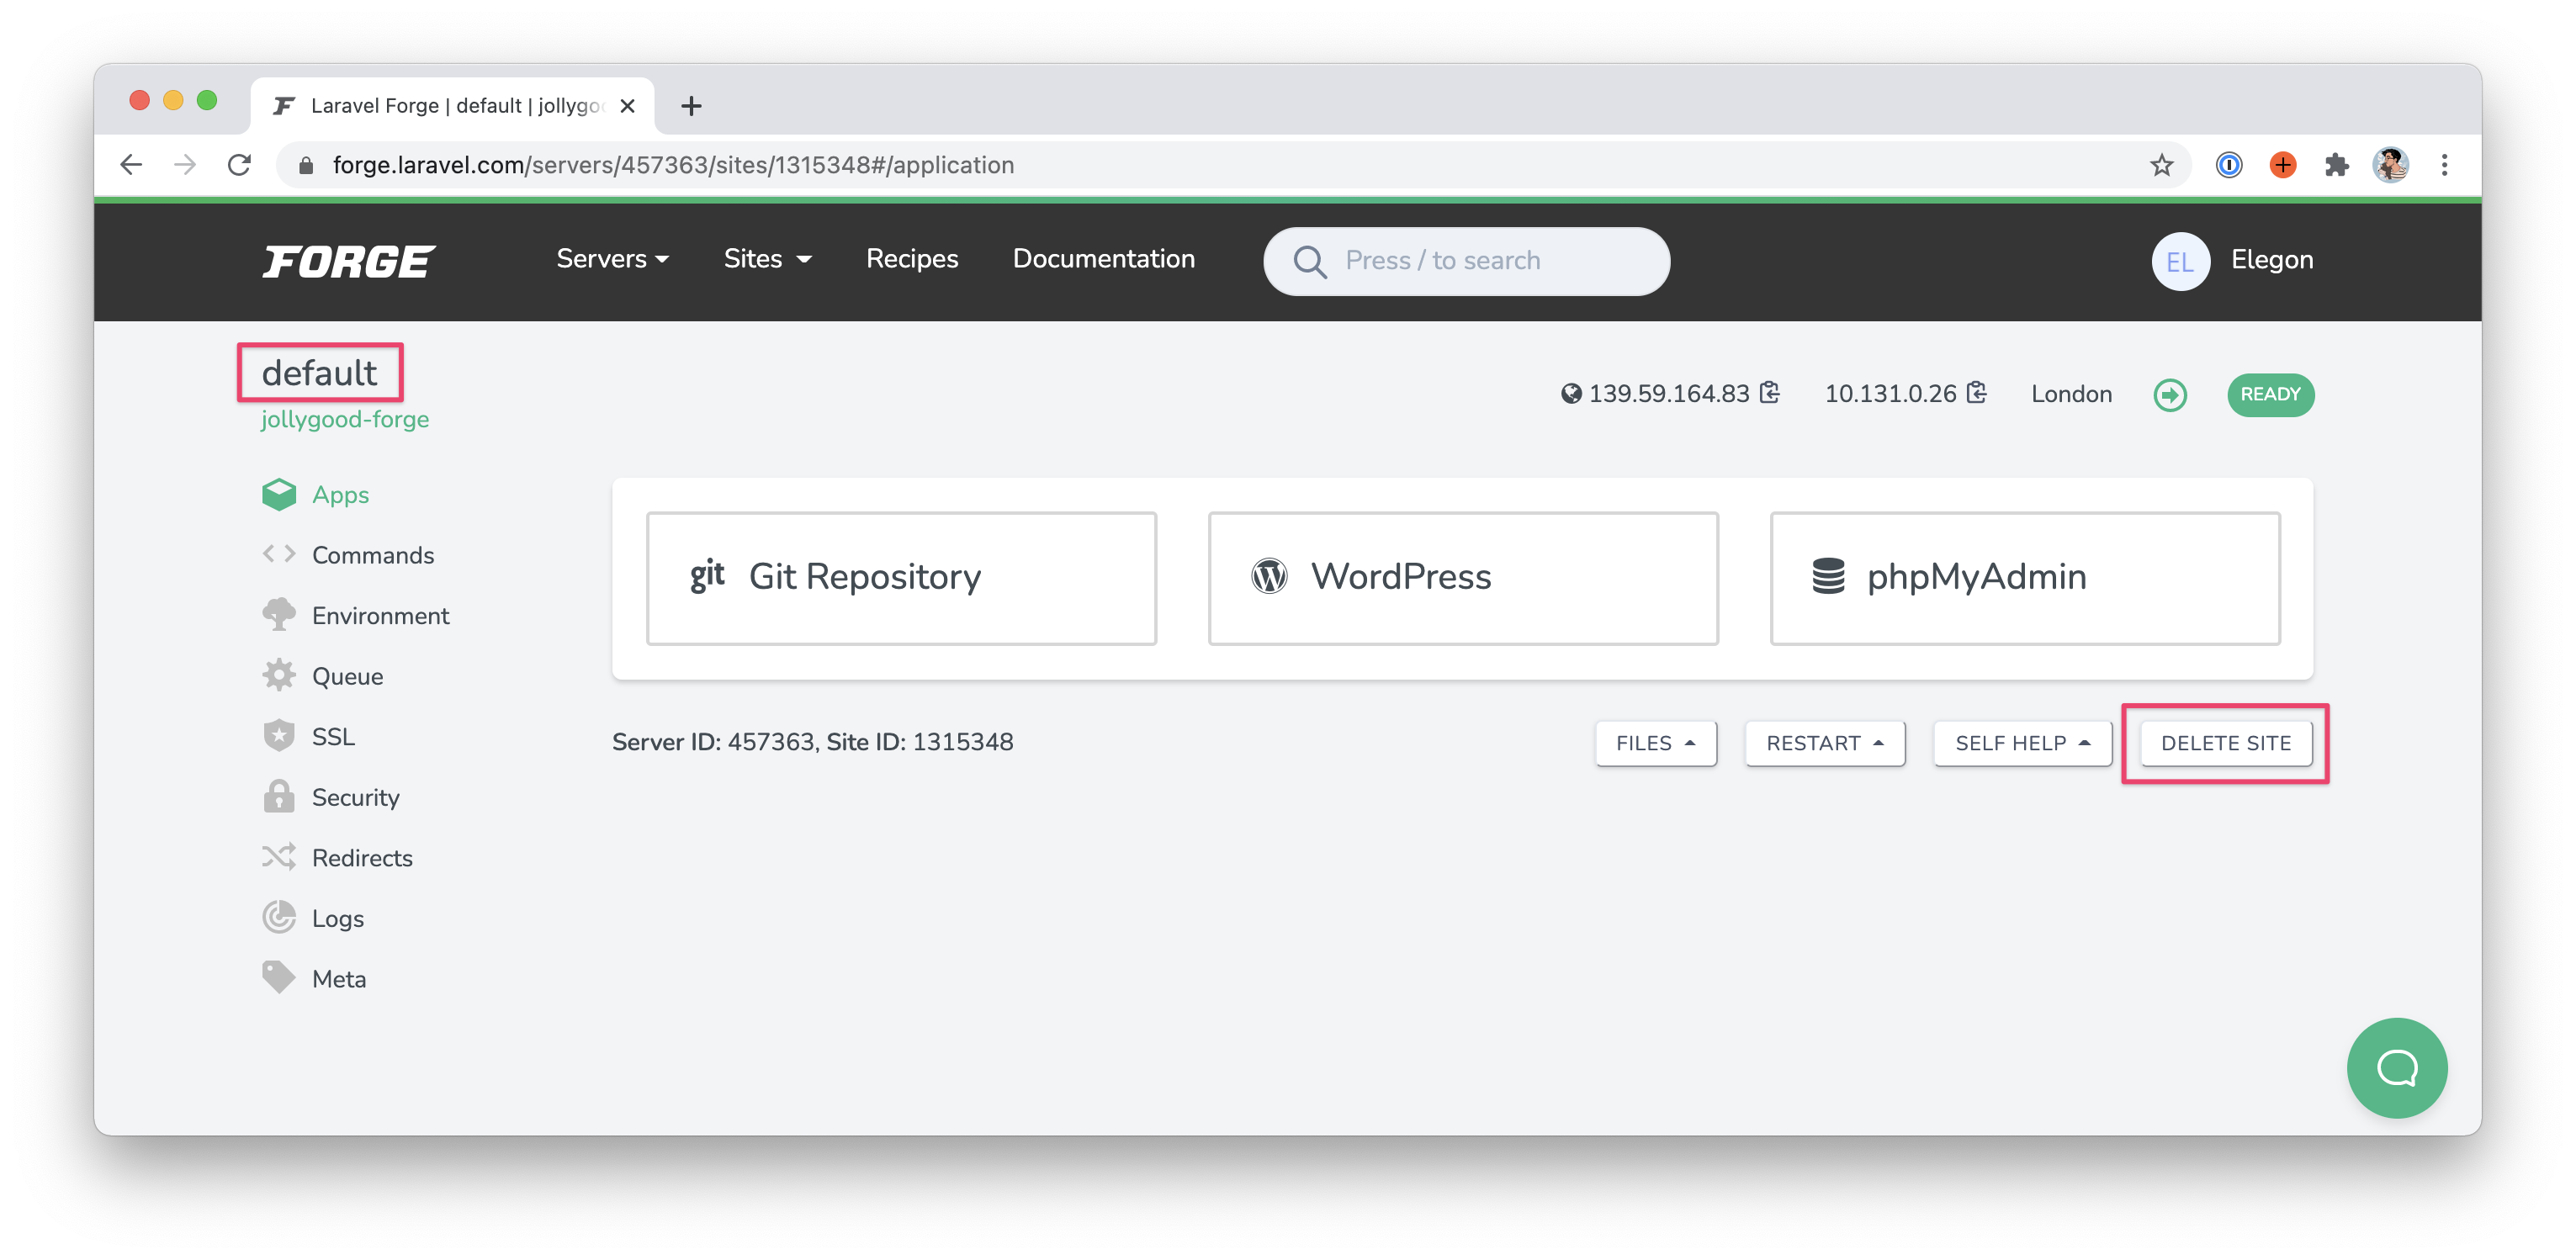Click the site security padlock in address bar
Viewport: 2576px width, 1260px height.
click(306, 166)
